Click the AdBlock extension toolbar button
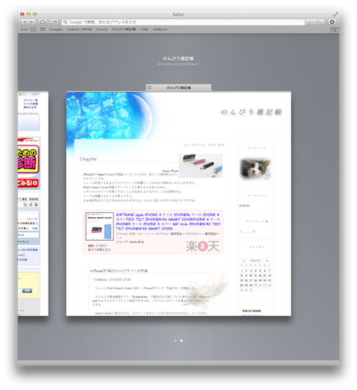The width and height of the screenshot is (357, 390). pyautogui.click(x=332, y=22)
